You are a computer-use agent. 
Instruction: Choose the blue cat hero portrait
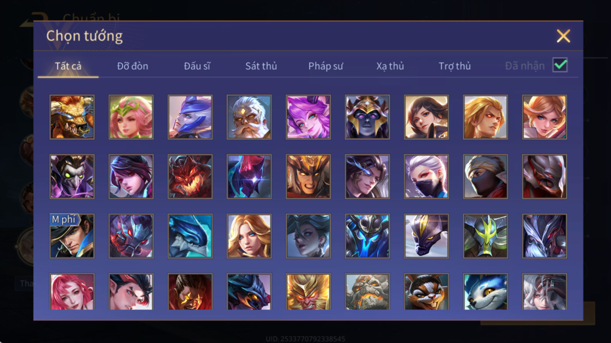coord(485,292)
